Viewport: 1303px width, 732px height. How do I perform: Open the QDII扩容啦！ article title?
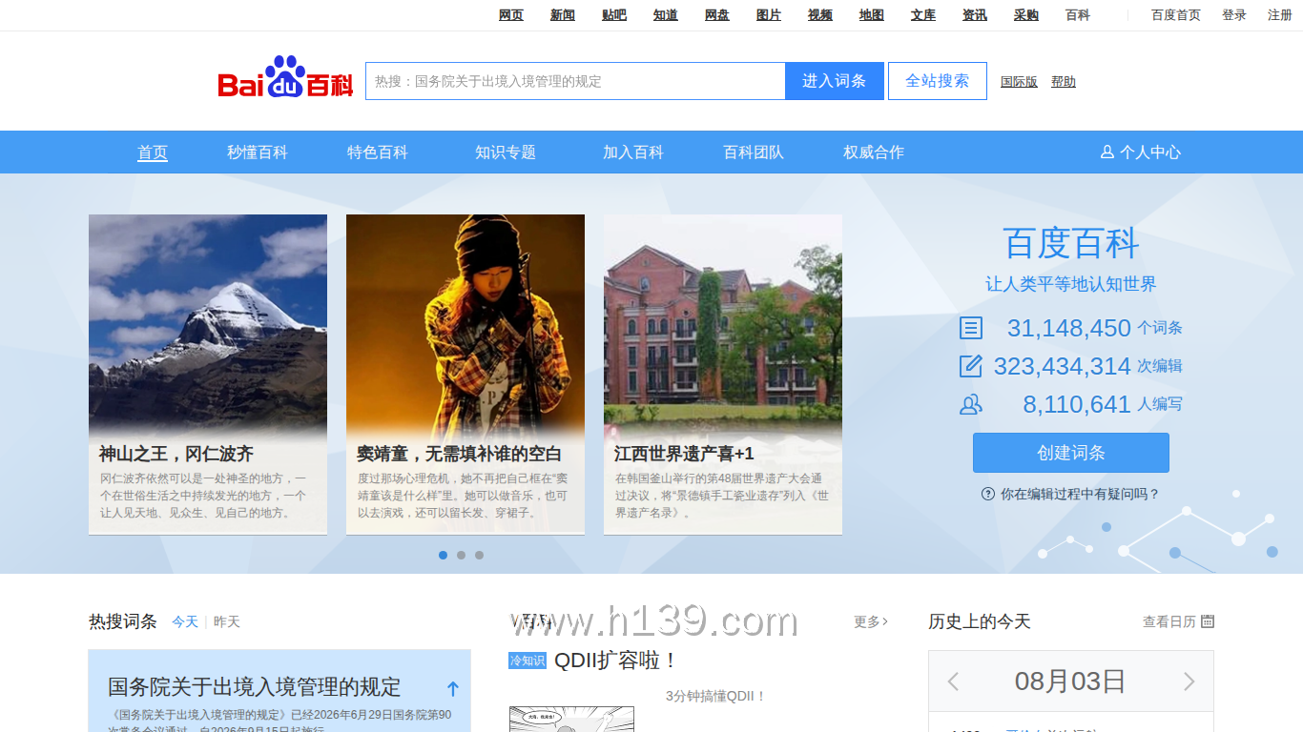coord(616,661)
